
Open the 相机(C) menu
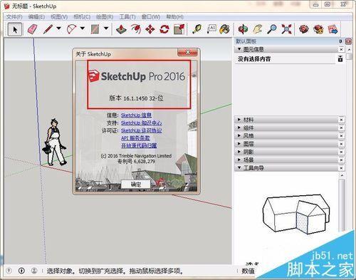(82, 17)
